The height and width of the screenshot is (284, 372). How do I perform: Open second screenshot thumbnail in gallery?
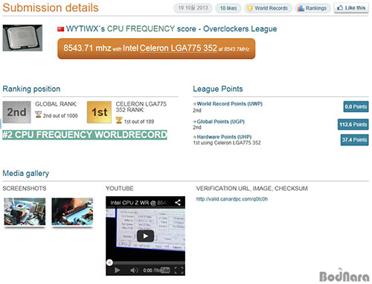click(x=72, y=212)
